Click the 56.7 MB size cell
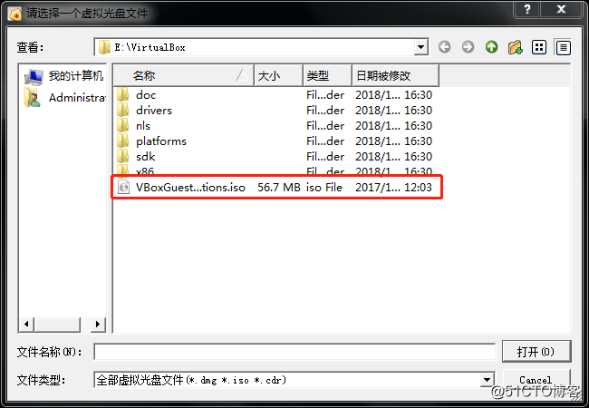The height and width of the screenshot is (408, 589). pyautogui.click(x=279, y=187)
